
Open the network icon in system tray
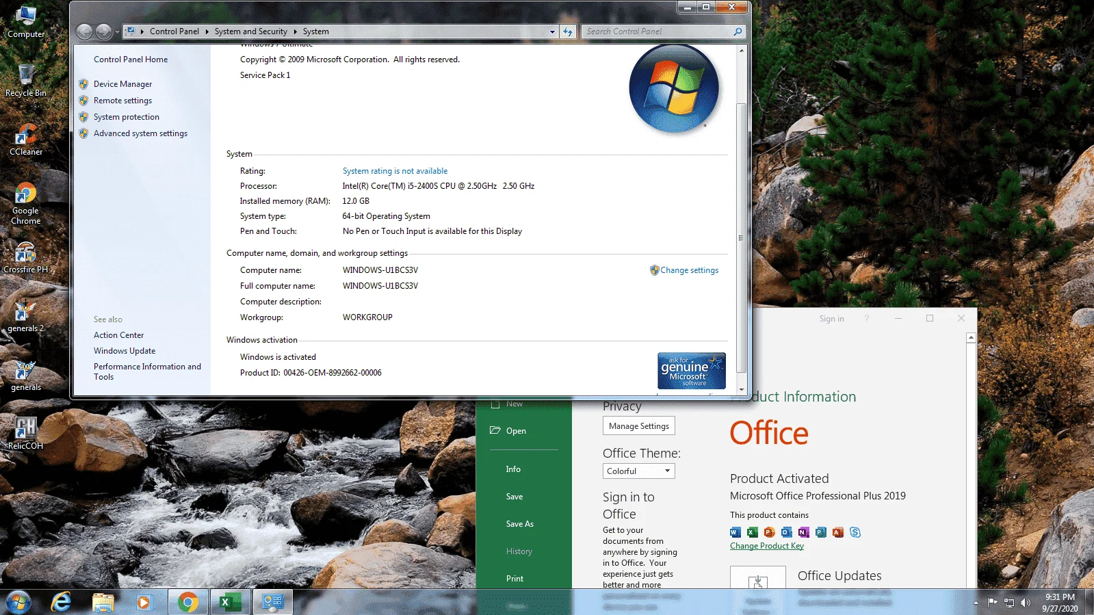pyautogui.click(x=1008, y=603)
